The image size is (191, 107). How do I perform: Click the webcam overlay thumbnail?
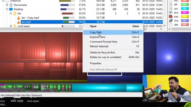point(167,89)
